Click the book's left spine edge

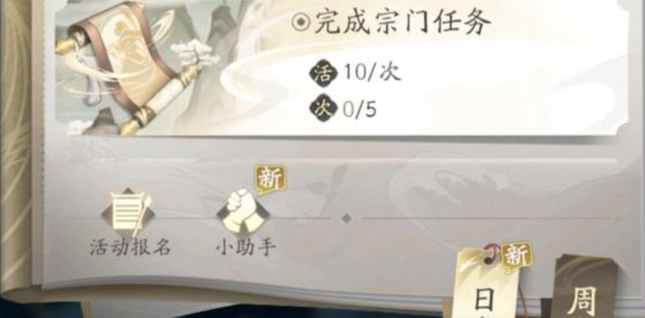click(x=16, y=148)
